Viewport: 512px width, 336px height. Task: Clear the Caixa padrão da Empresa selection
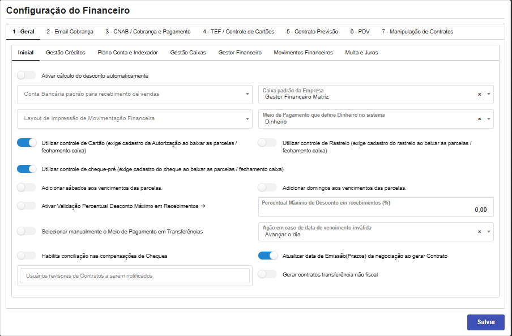coord(479,95)
